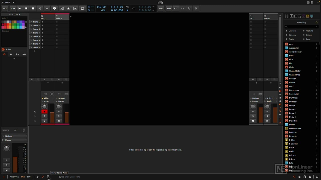Toggle the Active track checkbox

pos(3,49)
